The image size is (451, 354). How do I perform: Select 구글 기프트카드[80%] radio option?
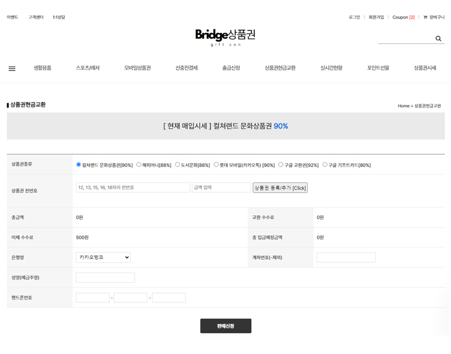pyautogui.click(x=324, y=164)
